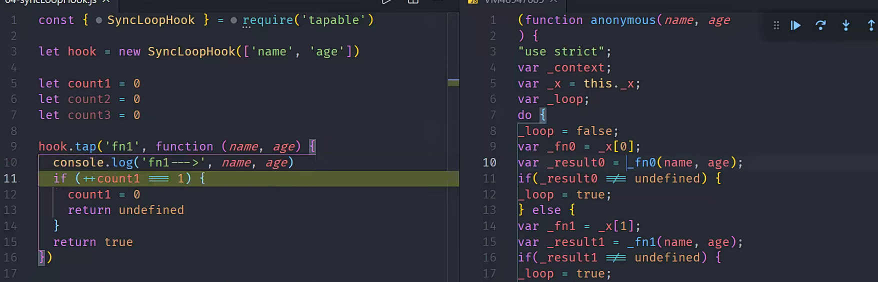Click the _fn0 call in VM editor
The image size is (878, 282).
[x=644, y=162]
